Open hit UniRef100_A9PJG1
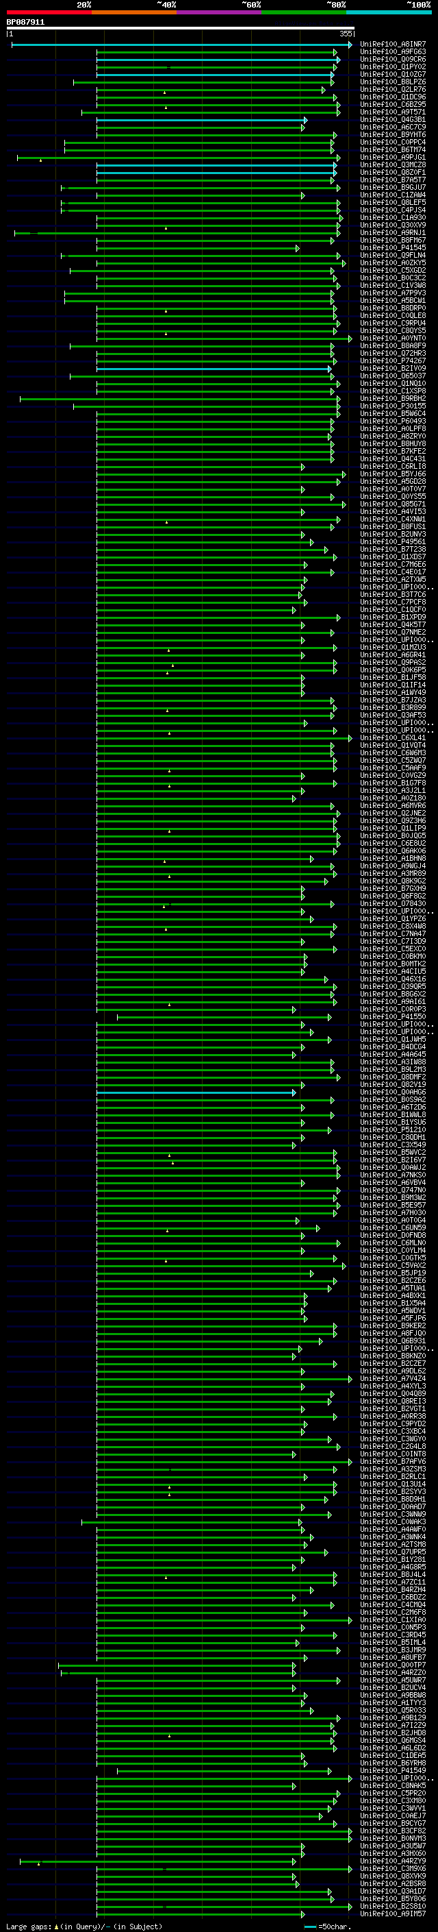Viewport: 438px width, 1932px height. tap(393, 158)
